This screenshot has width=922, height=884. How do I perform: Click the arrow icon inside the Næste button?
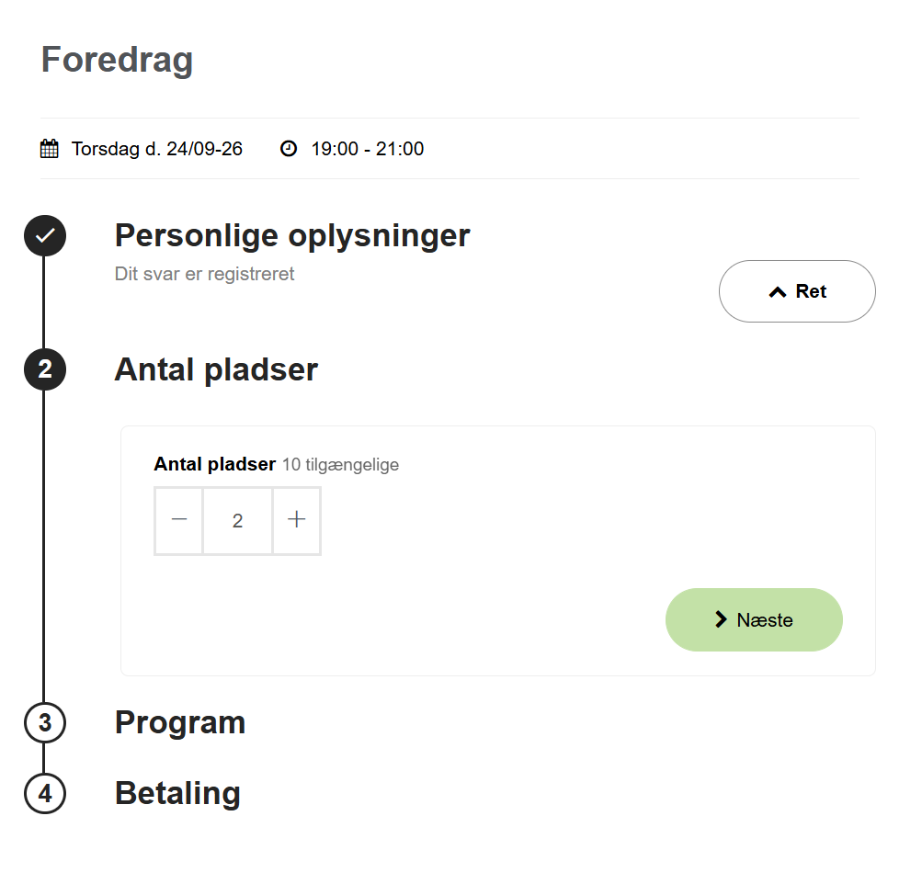[x=723, y=619]
